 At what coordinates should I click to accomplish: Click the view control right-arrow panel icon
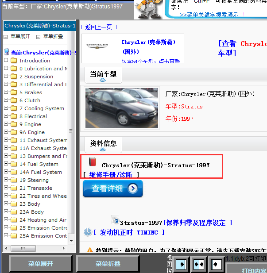[181, 264]
